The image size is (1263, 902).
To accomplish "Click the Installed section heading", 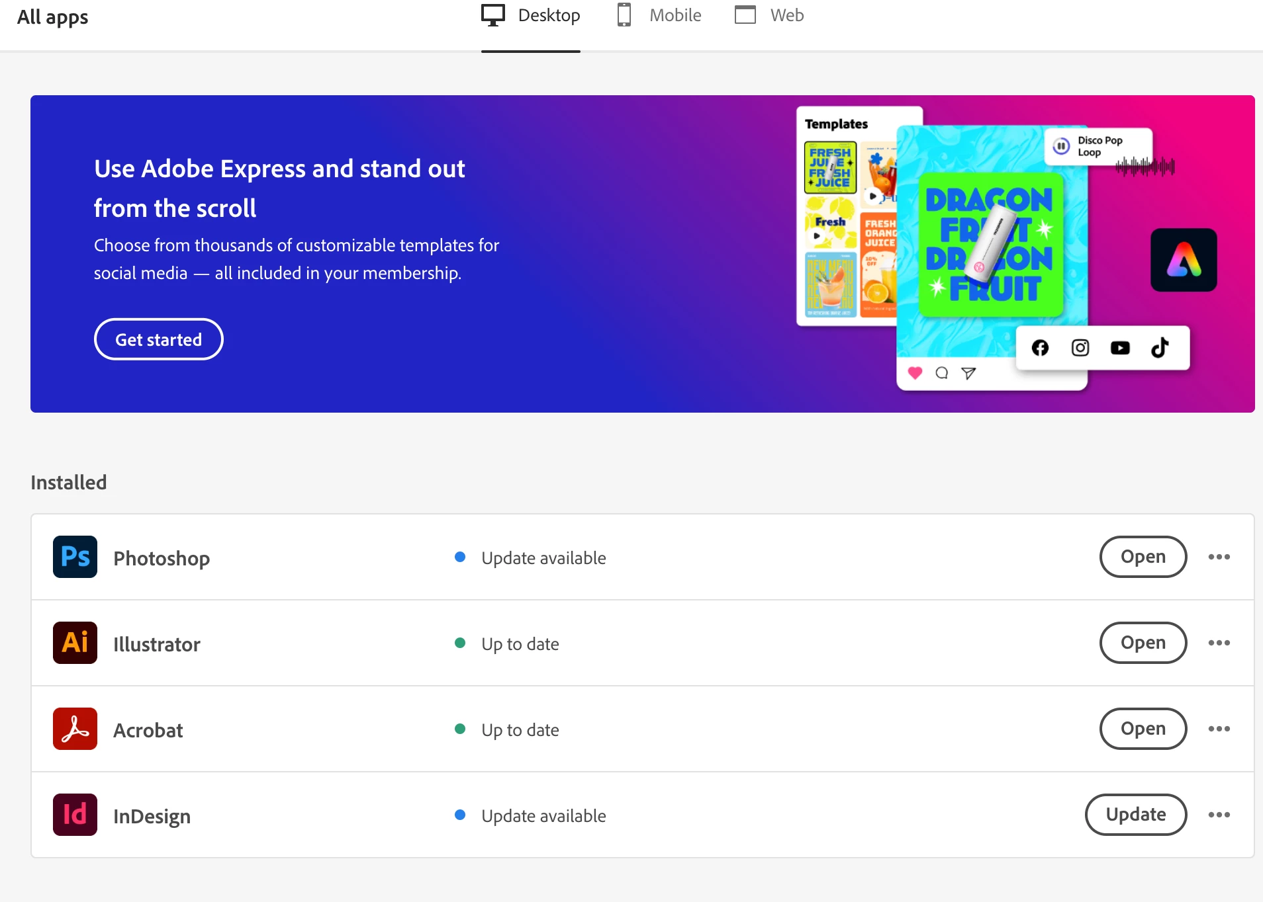I will tap(69, 482).
